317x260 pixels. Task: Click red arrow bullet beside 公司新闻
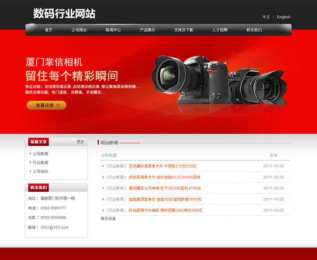click(30, 153)
